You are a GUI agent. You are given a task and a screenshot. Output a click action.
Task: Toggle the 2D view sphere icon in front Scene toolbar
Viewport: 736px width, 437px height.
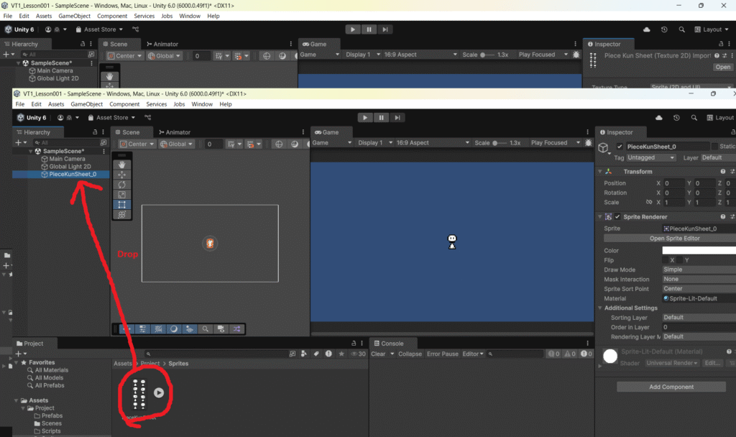[x=279, y=144]
